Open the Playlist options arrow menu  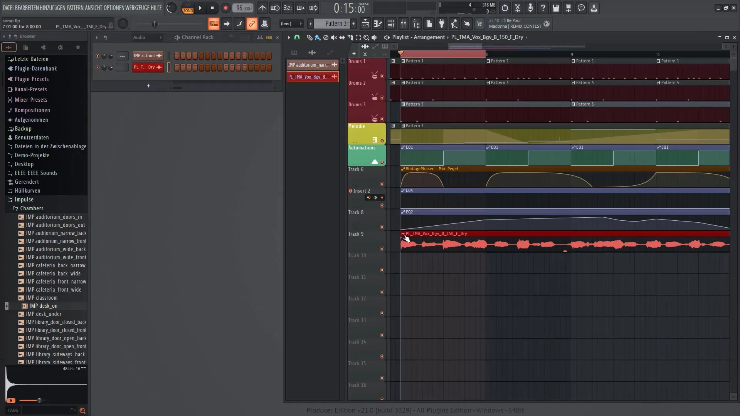(289, 37)
